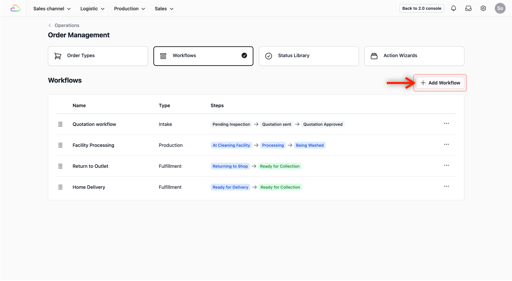Click the Ready for Delivery step tag
The image size is (512, 281).
coord(231,187)
